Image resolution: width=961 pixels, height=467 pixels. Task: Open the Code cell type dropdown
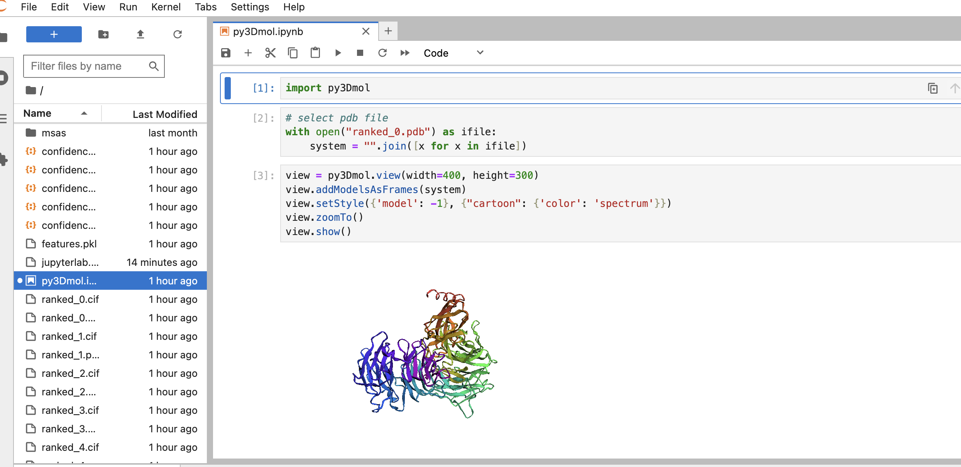coord(454,53)
